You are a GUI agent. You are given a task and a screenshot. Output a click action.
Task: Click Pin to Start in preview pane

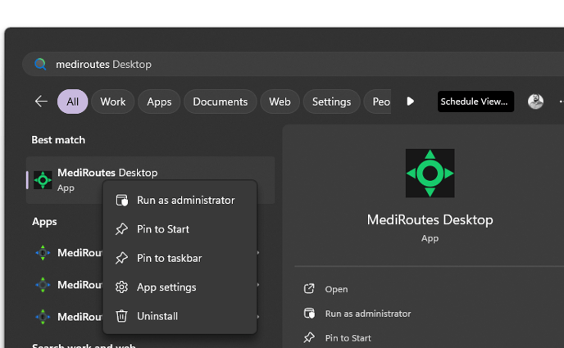pos(348,338)
